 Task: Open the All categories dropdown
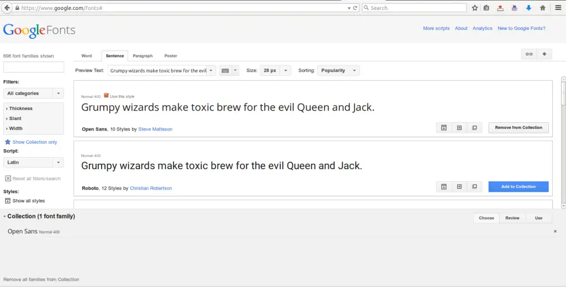34,93
